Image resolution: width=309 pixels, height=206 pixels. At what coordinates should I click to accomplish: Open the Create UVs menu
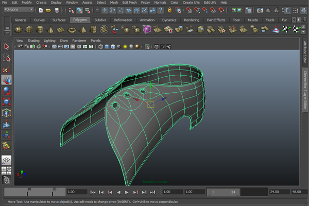191,3
